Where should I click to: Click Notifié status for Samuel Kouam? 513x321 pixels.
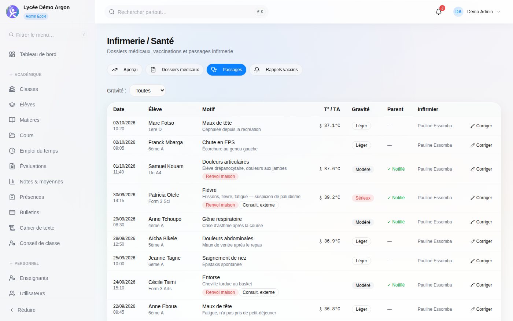coord(396,169)
